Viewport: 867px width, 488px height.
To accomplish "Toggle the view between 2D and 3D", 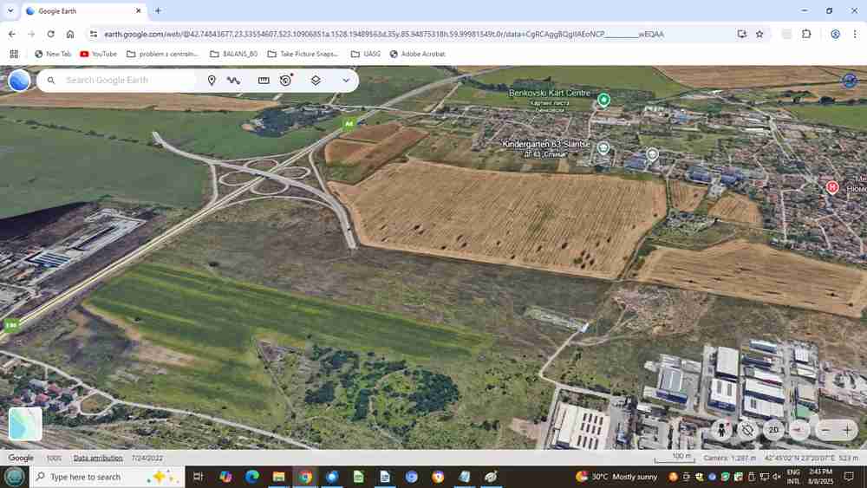I will (773, 430).
